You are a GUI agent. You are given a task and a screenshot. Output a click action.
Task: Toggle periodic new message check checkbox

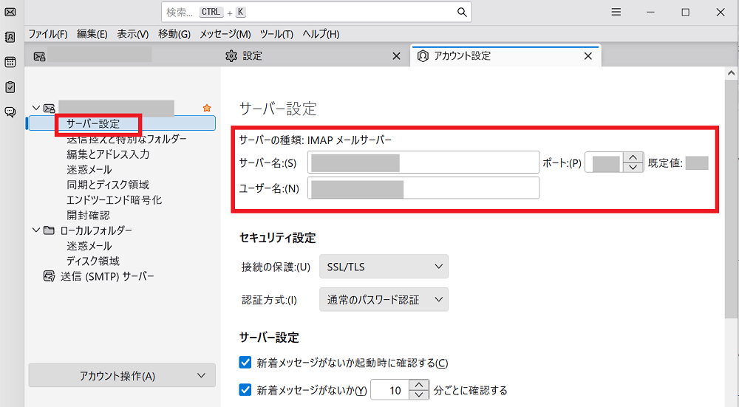tap(246, 390)
